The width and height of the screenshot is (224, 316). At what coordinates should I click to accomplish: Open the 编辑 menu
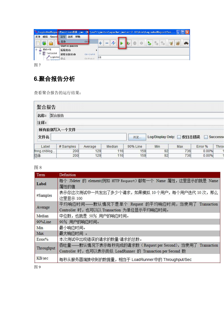click(x=45, y=37)
